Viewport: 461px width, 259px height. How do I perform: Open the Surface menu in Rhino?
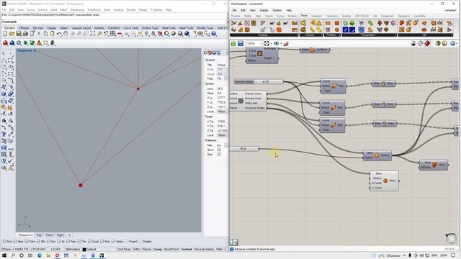(42, 9)
